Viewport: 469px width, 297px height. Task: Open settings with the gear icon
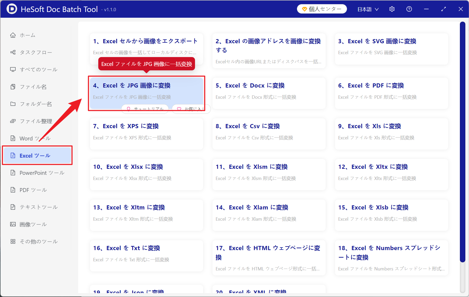click(x=392, y=9)
